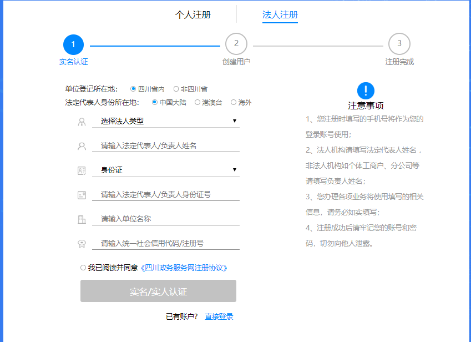Agree to registration agreement radio button
This screenshot has height=342, width=471.
(x=83, y=268)
